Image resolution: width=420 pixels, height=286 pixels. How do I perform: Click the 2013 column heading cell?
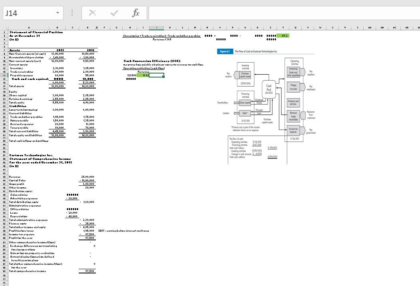tap(60, 50)
